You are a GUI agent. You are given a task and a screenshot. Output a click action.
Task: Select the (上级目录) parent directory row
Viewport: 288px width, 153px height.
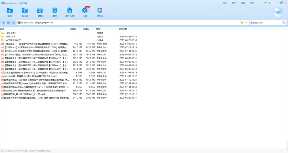pyautogui.click(x=69, y=33)
